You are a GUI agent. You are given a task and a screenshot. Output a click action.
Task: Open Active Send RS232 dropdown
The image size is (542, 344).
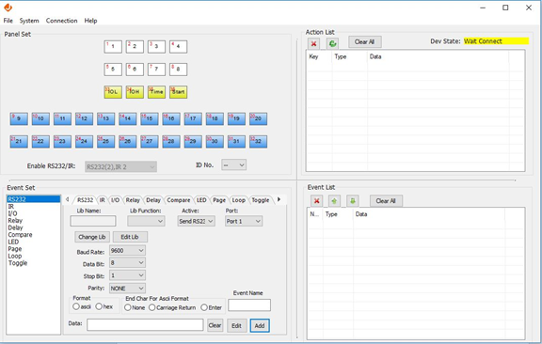click(x=197, y=221)
